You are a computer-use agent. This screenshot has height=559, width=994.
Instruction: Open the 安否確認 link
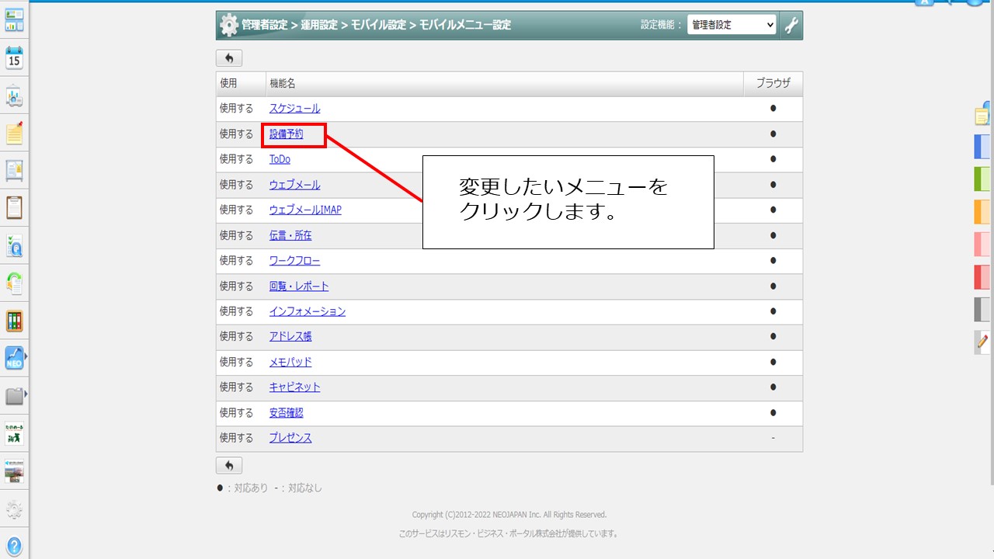coord(287,413)
